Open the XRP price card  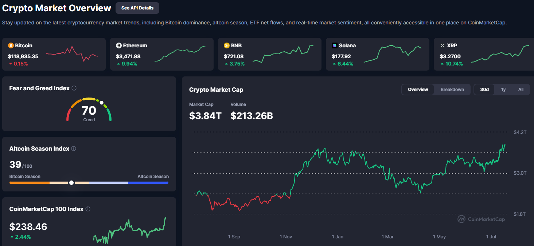(484, 54)
